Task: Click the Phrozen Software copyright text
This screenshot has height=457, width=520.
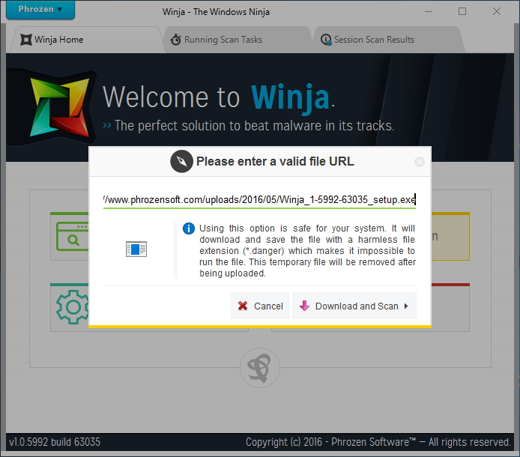Action: (378, 442)
